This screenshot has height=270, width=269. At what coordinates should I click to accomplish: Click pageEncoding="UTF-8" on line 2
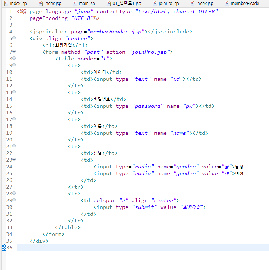point(61,18)
